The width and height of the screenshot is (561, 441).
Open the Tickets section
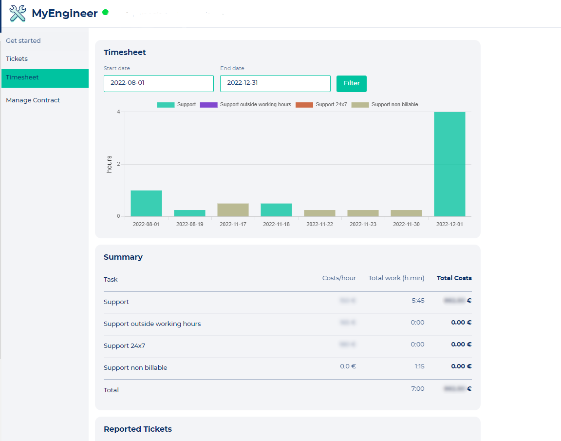(16, 58)
